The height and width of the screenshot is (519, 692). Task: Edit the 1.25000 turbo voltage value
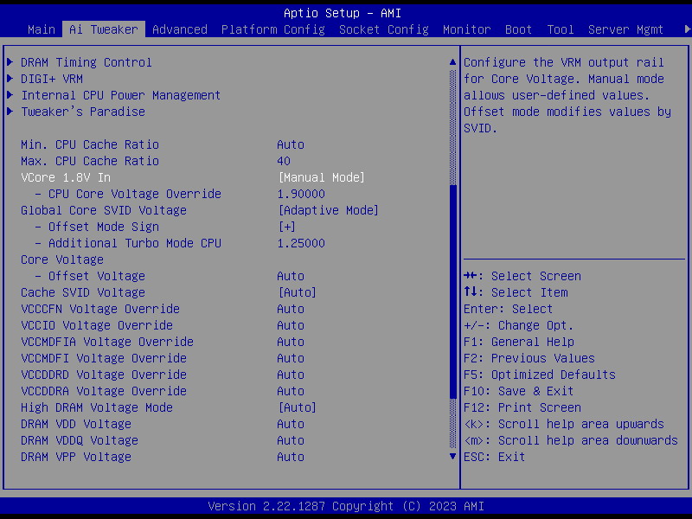300,243
